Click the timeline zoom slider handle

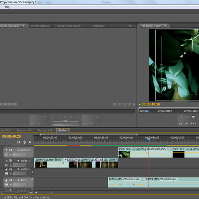click(x=17, y=193)
